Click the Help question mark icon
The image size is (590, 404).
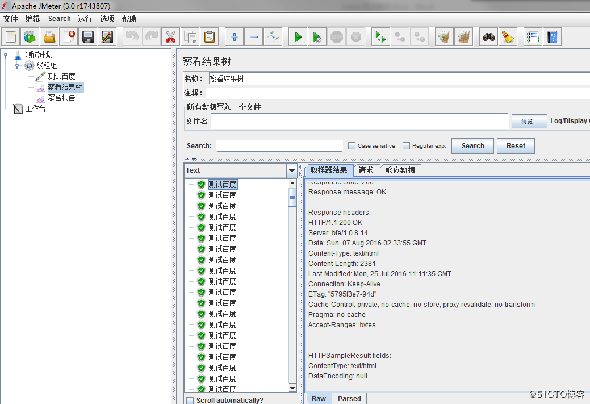tap(553, 37)
